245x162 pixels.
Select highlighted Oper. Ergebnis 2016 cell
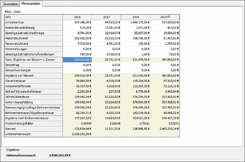tap(78, 59)
